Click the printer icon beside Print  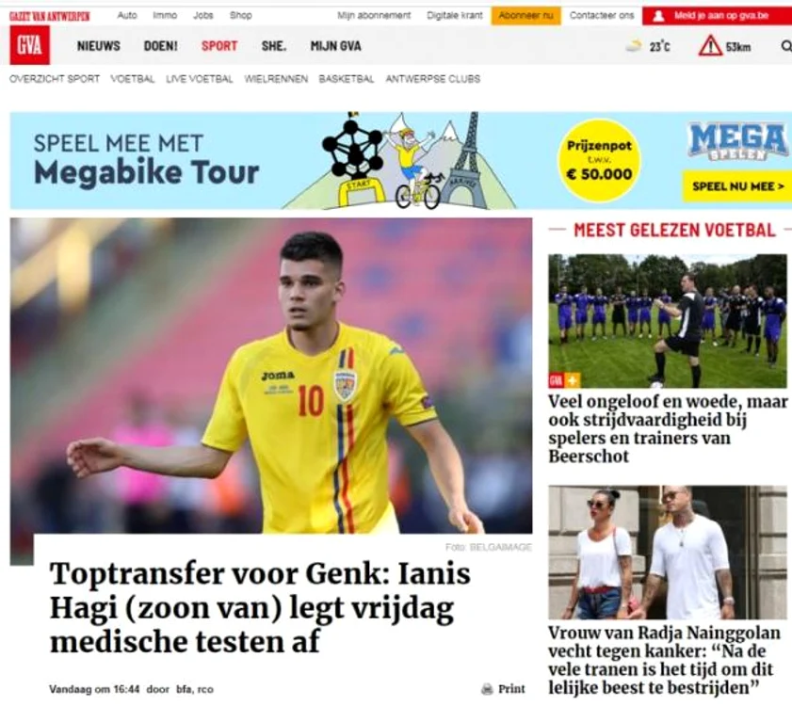[x=487, y=689]
